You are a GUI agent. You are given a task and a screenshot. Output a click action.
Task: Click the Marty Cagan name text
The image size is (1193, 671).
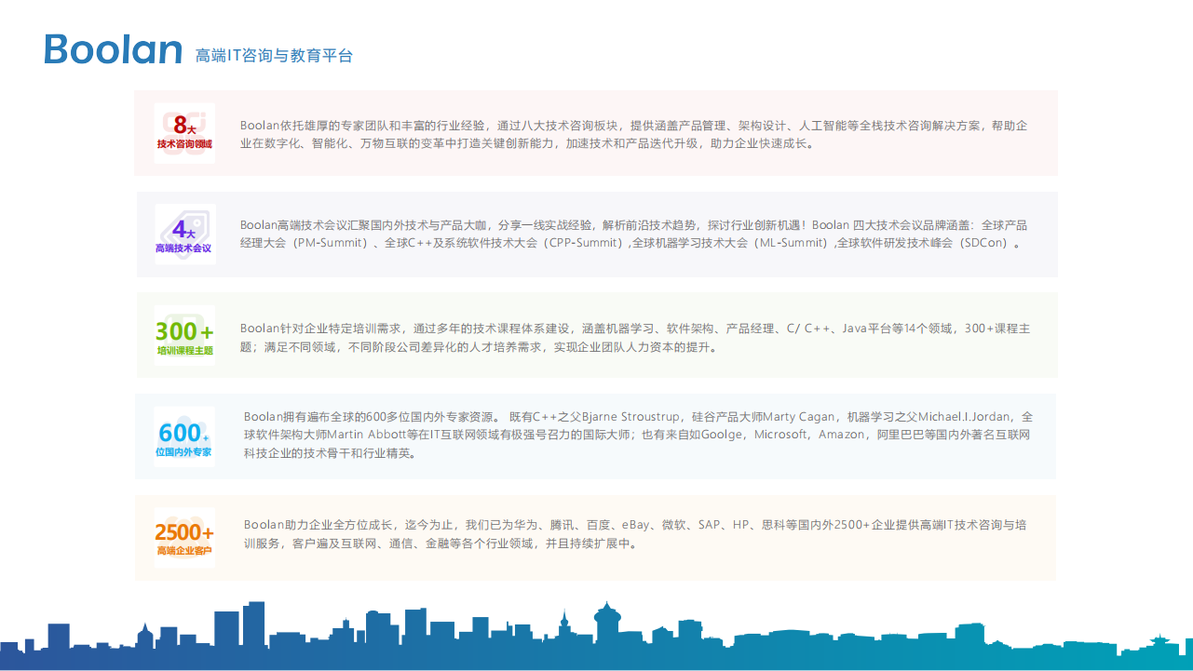(x=798, y=417)
